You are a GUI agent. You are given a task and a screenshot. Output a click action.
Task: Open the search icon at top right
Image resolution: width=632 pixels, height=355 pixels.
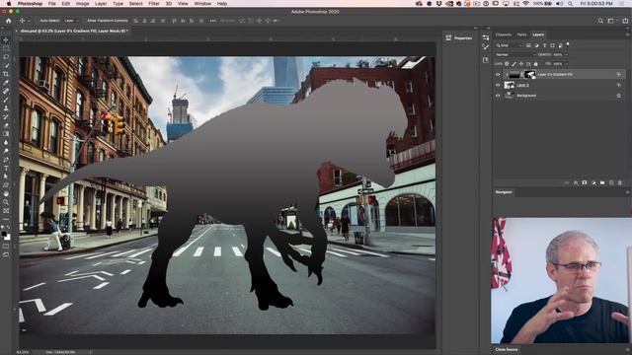[600, 21]
